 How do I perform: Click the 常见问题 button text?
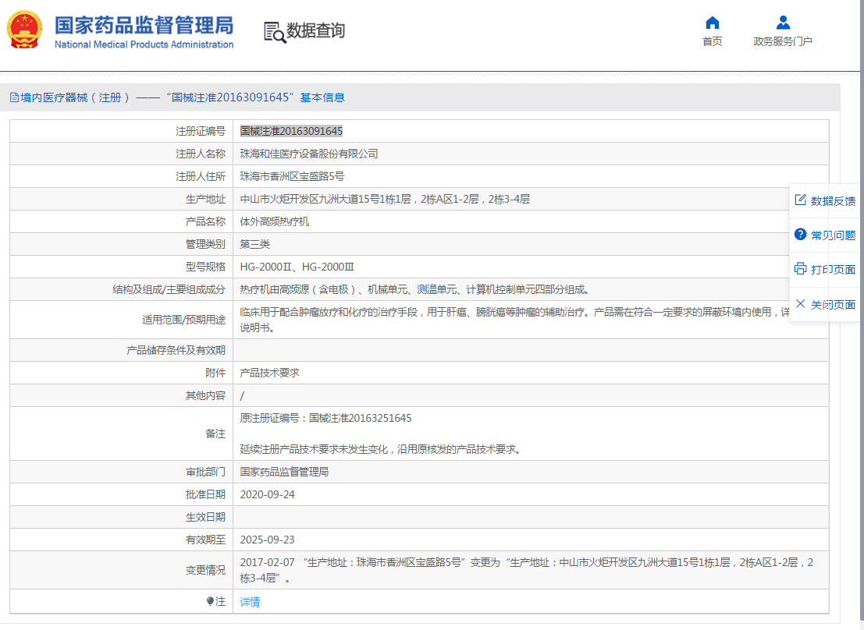[x=833, y=235]
